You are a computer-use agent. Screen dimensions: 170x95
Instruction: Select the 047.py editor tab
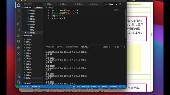(x=110, y=4)
